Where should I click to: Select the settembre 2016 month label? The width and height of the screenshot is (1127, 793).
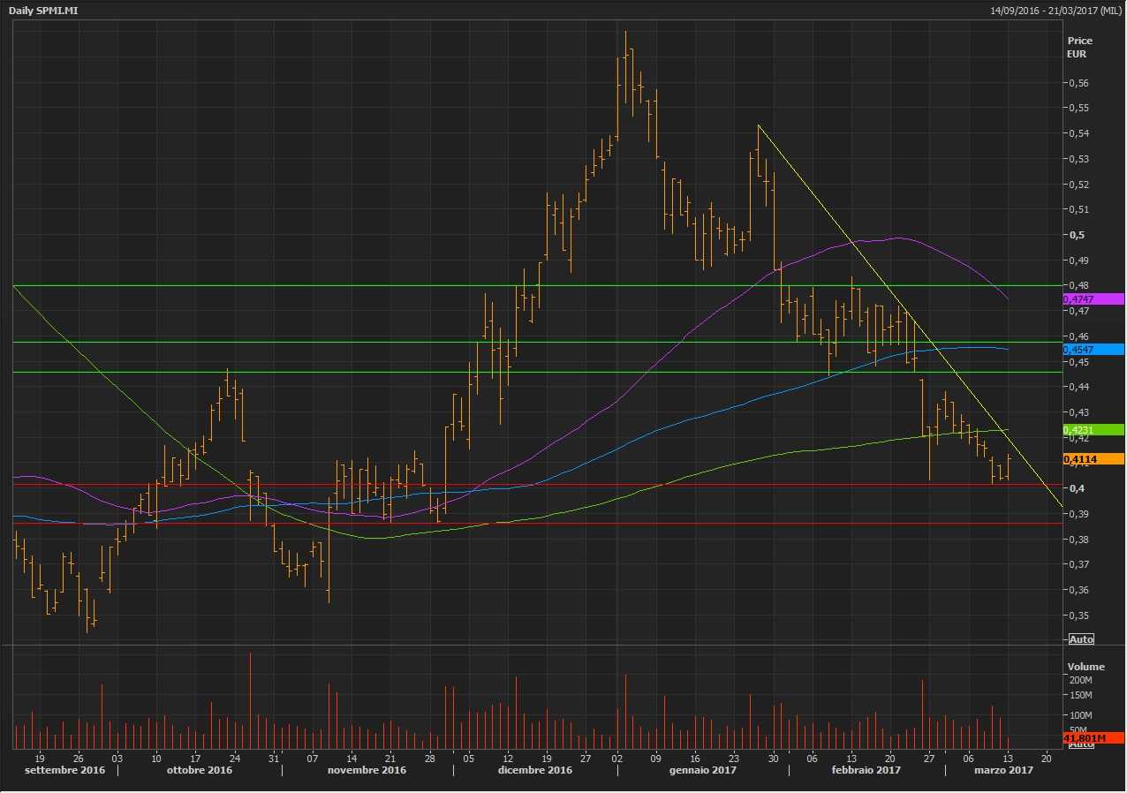[64, 770]
